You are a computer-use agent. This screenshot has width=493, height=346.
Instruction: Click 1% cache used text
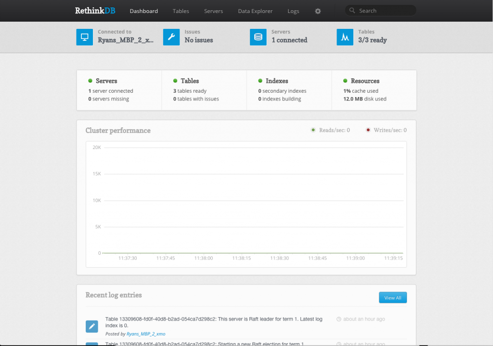click(x=361, y=91)
